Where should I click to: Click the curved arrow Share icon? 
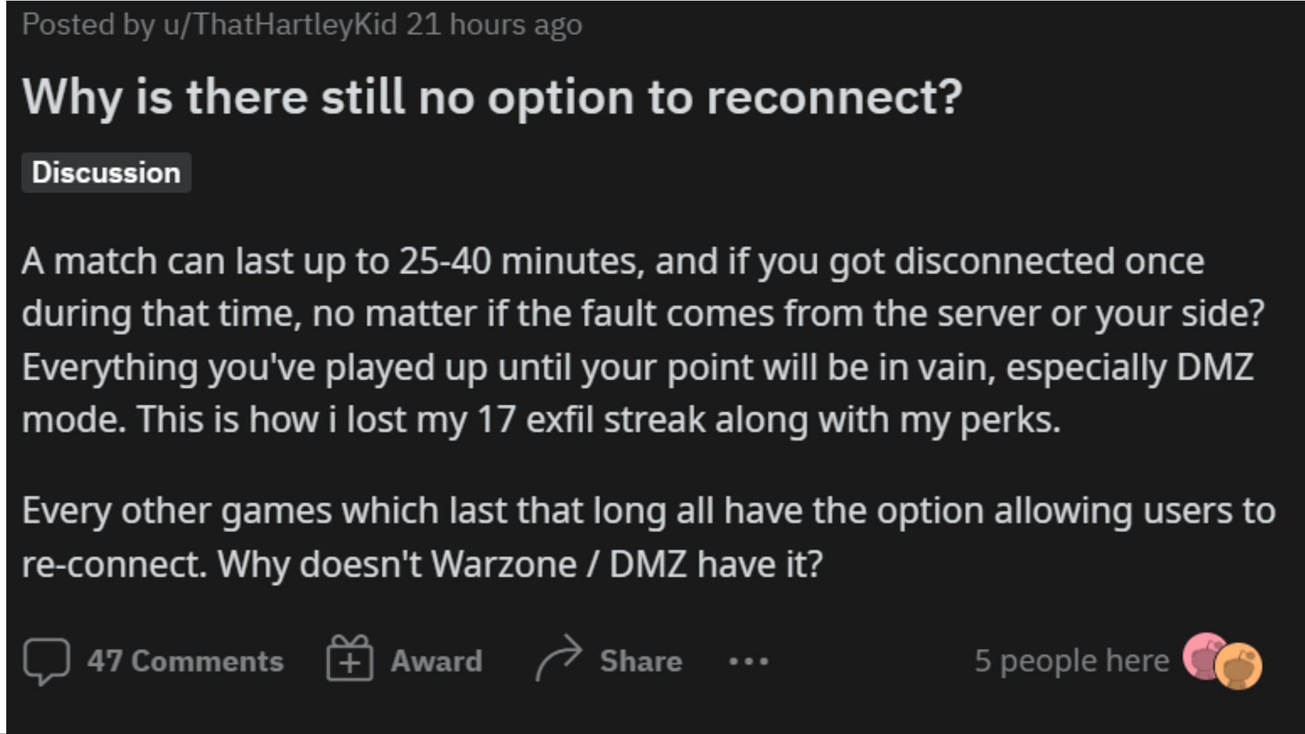click(559, 658)
